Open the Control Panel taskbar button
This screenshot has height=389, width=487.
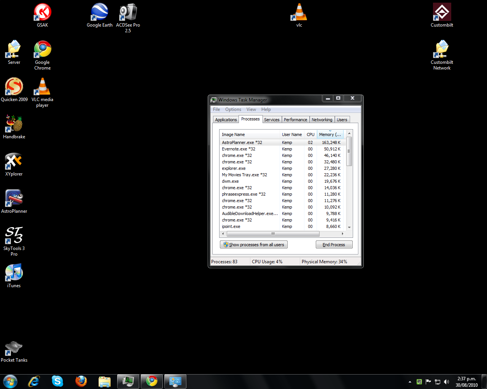[x=175, y=381]
